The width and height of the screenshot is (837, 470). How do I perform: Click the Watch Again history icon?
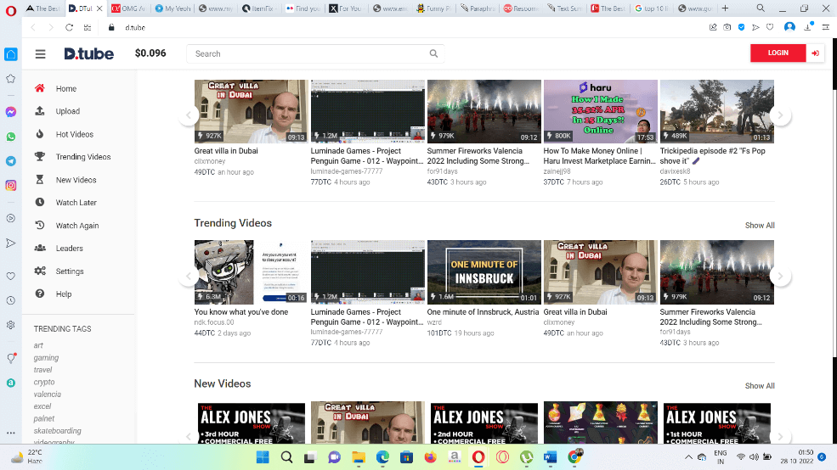39,226
